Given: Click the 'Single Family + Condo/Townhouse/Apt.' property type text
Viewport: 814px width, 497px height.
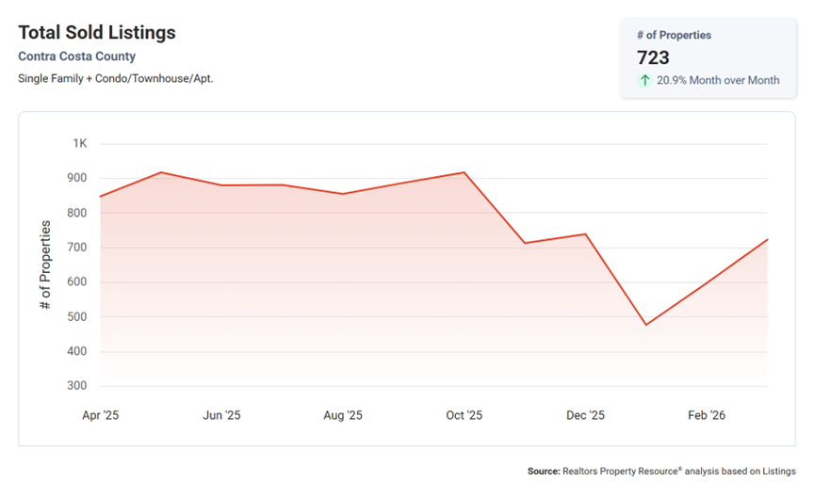Looking at the screenshot, I should point(116,78).
